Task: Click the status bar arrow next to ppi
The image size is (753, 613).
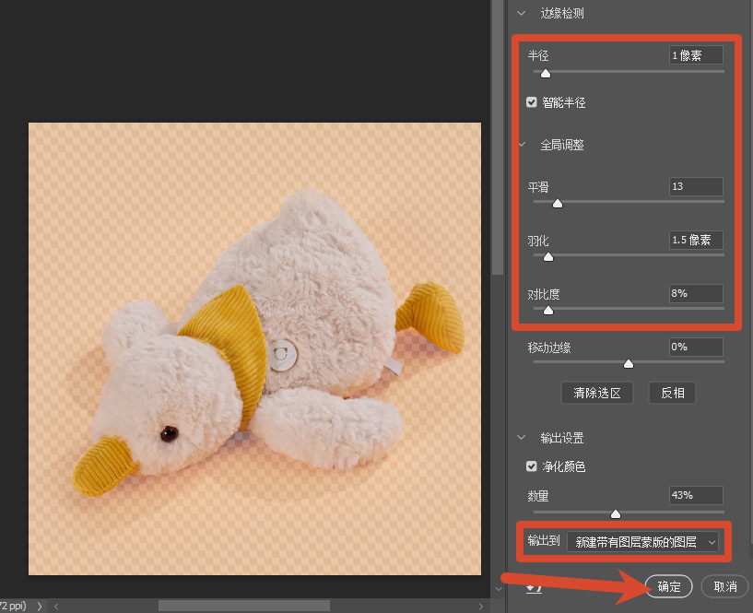Action: click(x=40, y=607)
